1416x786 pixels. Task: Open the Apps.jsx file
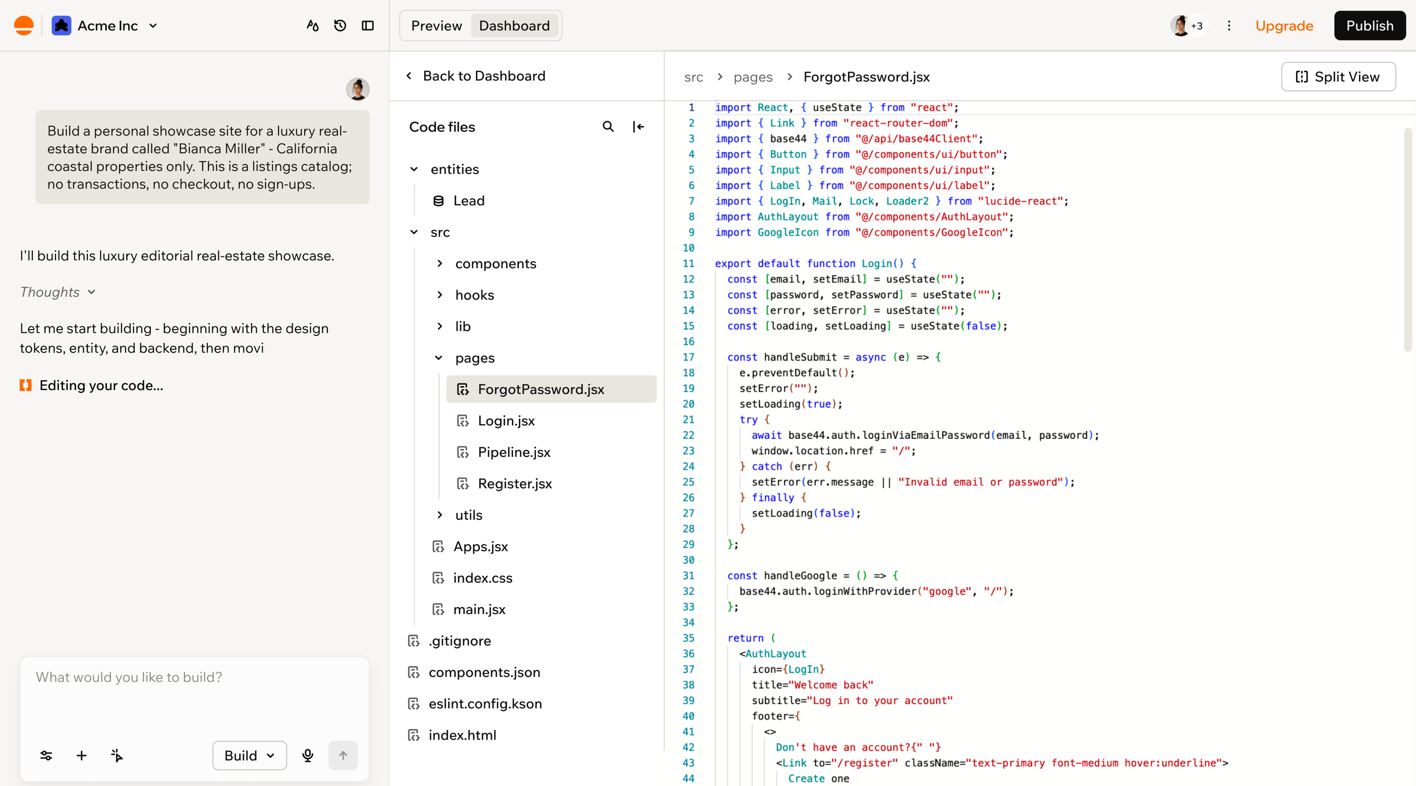(x=481, y=547)
